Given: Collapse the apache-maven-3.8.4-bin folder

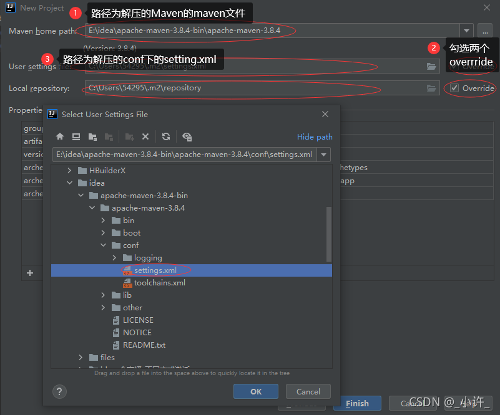Looking at the screenshot, I should pyautogui.click(x=81, y=196).
